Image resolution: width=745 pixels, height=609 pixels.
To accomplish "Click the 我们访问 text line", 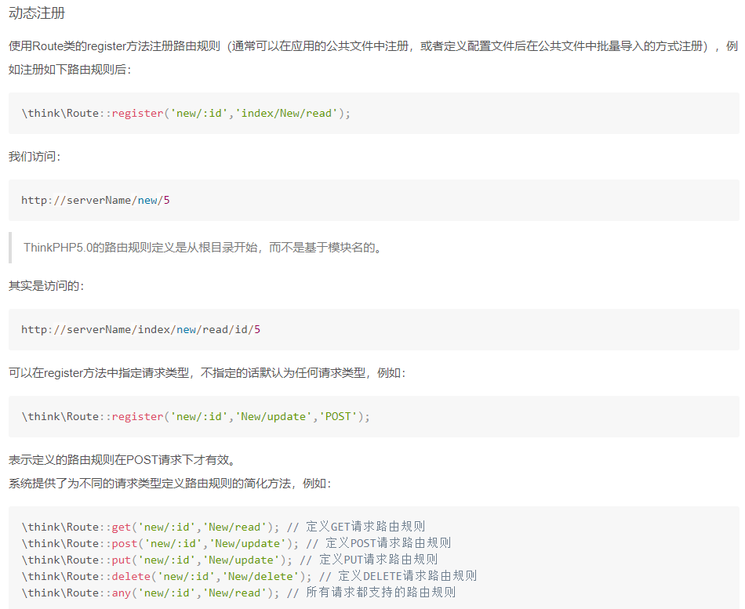I will 35,157.
